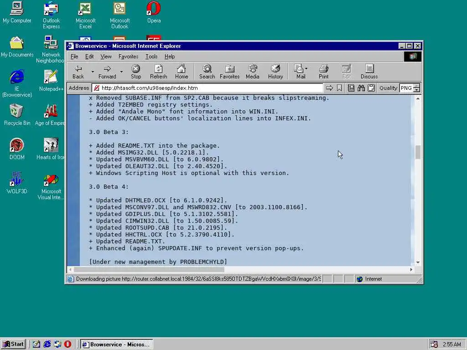Viewport: 467px width, 350px height.
Task: Expand the Mail button dropdown arrow
Action: coord(306,69)
